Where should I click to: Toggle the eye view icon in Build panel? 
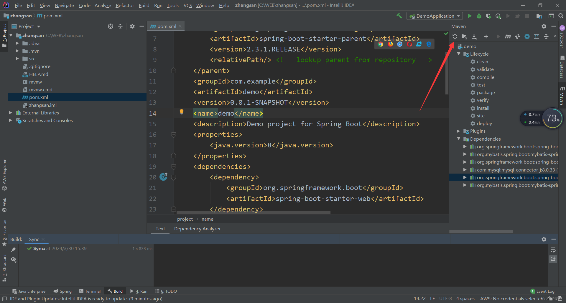[x=13, y=259]
